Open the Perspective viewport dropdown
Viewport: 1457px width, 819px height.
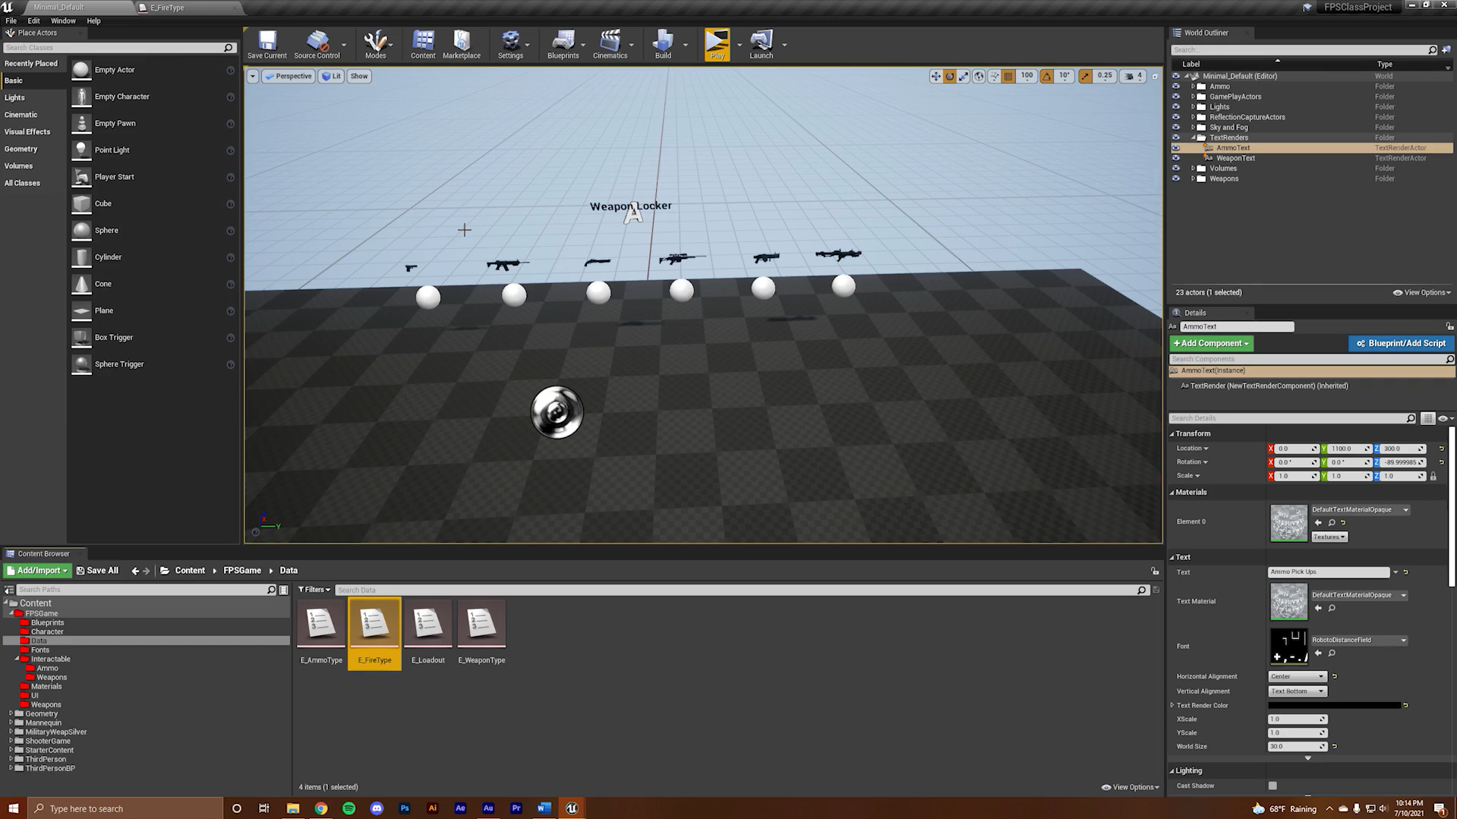pyautogui.click(x=288, y=76)
